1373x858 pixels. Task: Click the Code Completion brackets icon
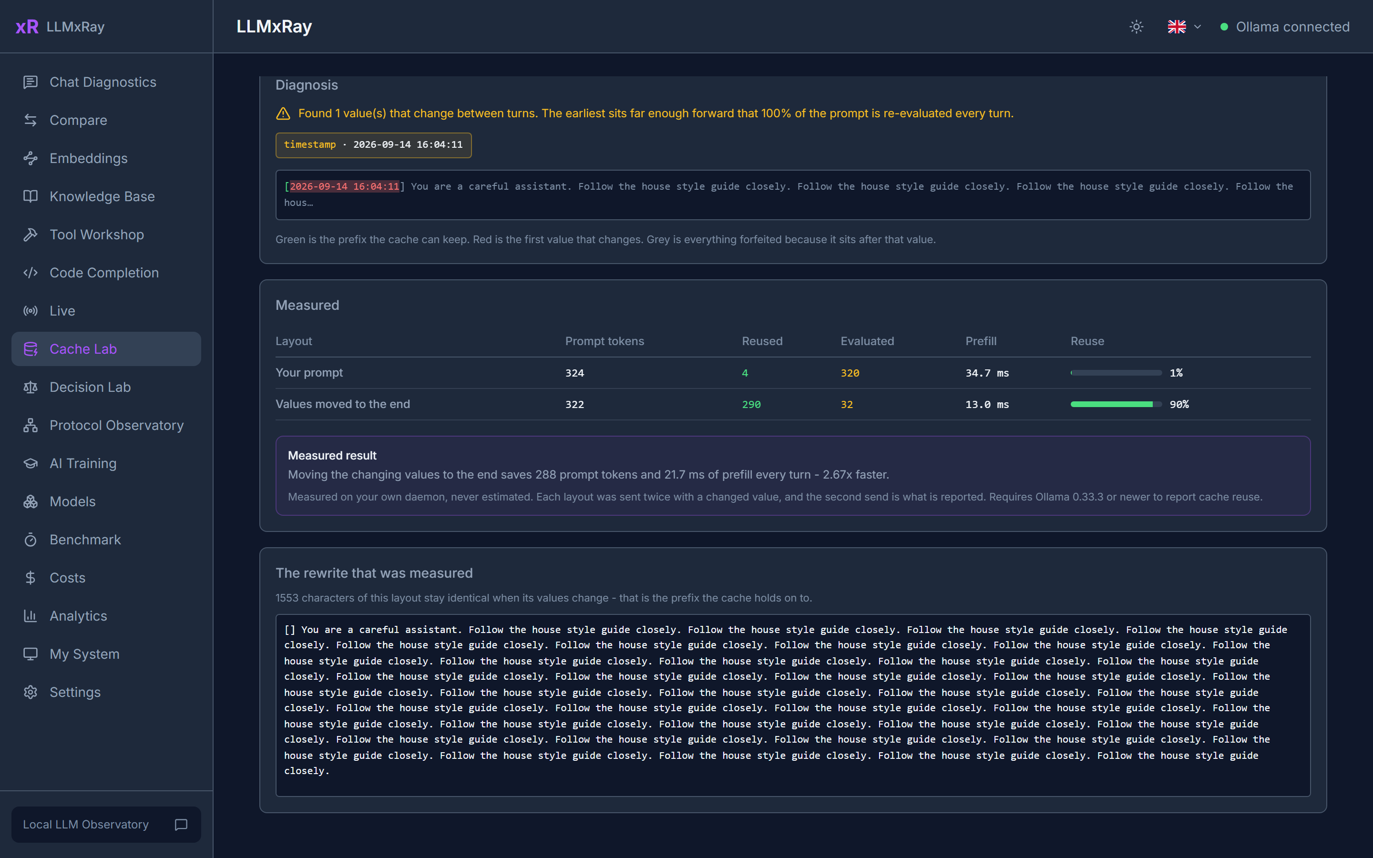(31, 272)
